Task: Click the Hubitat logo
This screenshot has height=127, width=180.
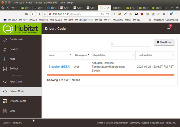Action: (x=21, y=29)
